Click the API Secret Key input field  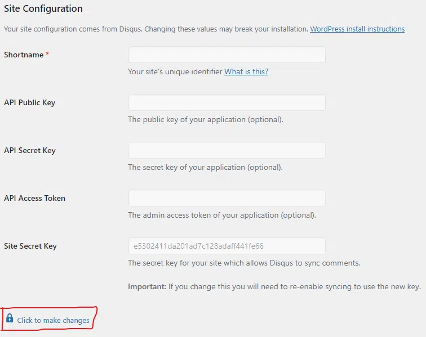coord(227,150)
